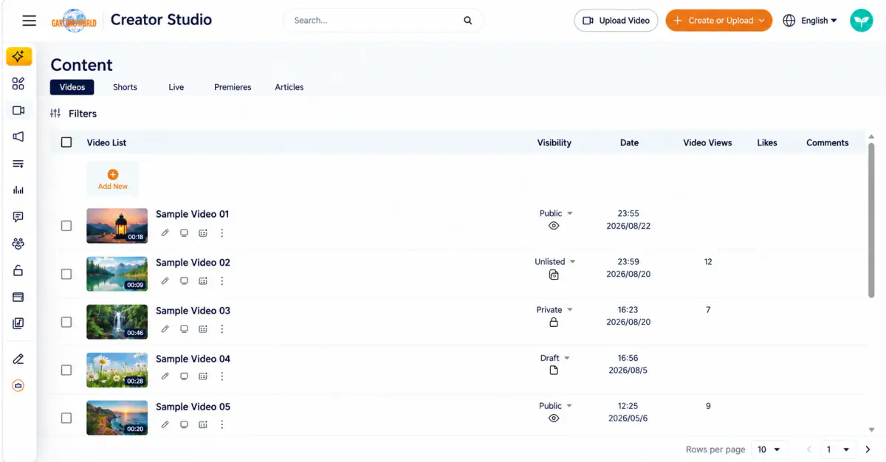Switch to the Live tab

pyautogui.click(x=176, y=87)
